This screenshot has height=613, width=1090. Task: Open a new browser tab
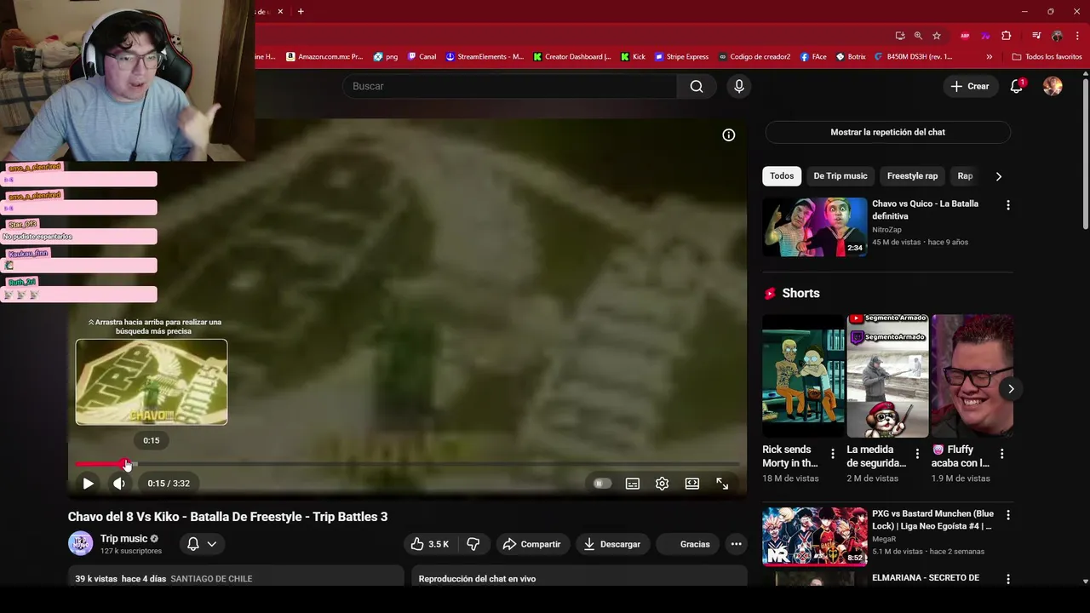pyautogui.click(x=301, y=11)
